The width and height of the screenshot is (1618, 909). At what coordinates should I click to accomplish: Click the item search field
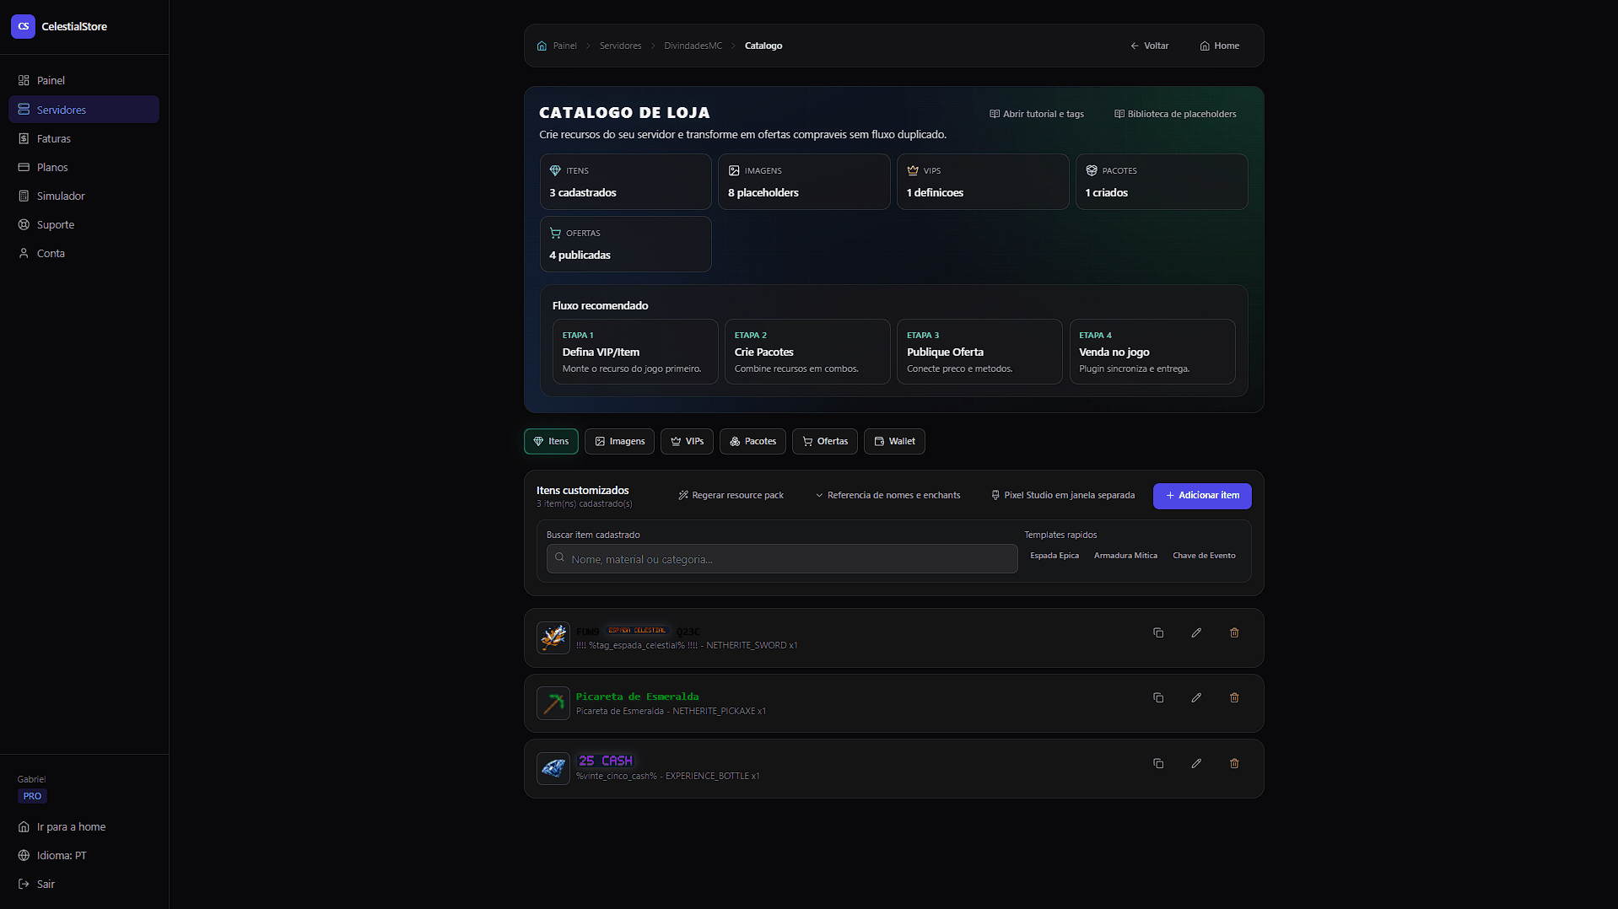tap(780, 558)
